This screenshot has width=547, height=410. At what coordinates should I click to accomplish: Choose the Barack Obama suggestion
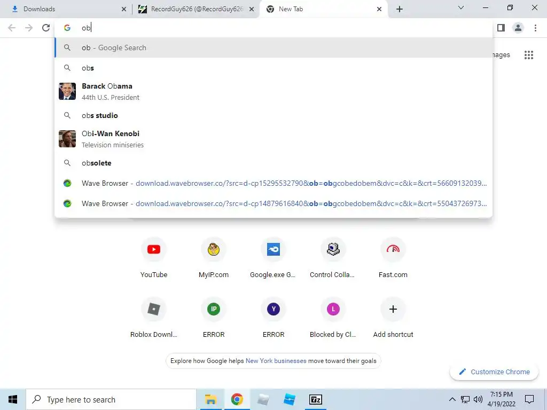pyautogui.click(x=273, y=91)
